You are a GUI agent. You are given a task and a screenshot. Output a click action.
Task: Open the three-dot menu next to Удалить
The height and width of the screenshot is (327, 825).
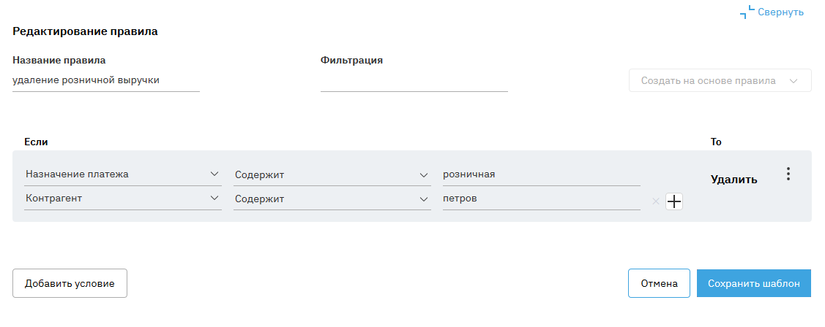pyautogui.click(x=788, y=174)
